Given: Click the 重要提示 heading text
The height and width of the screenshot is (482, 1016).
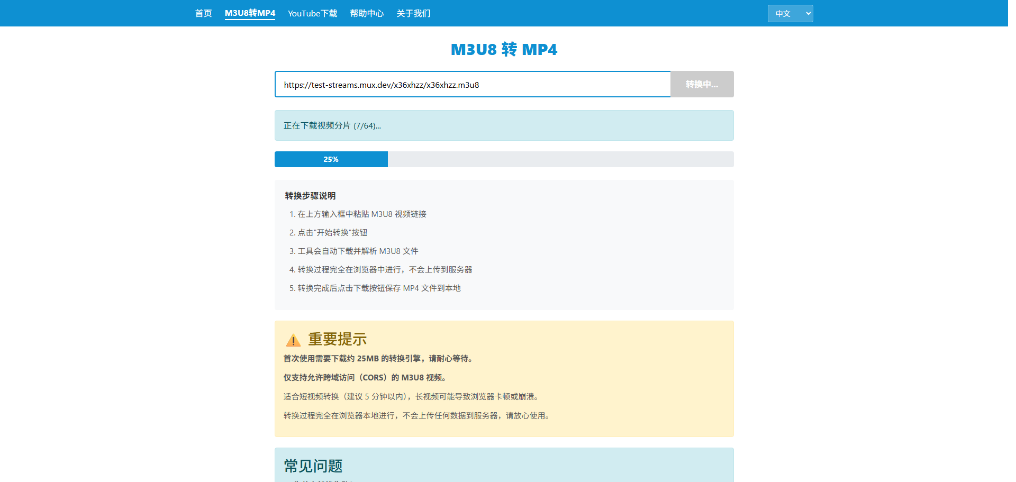Looking at the screenshot, I should 337,339.
